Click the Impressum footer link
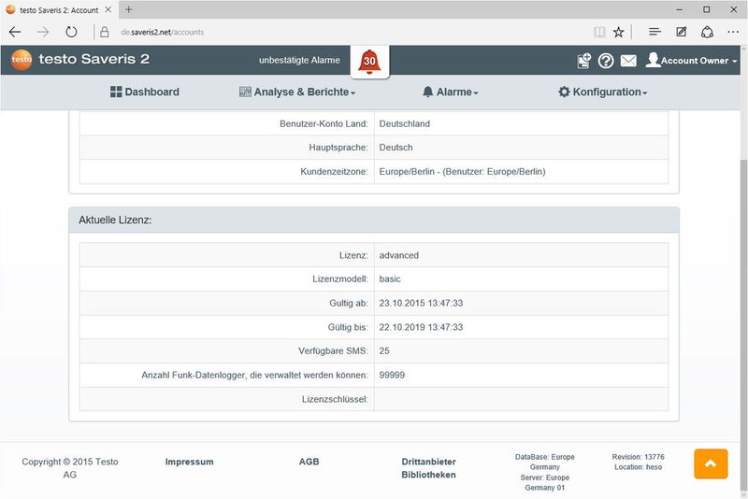Screen dimensions: 748x499 (190, 462)
